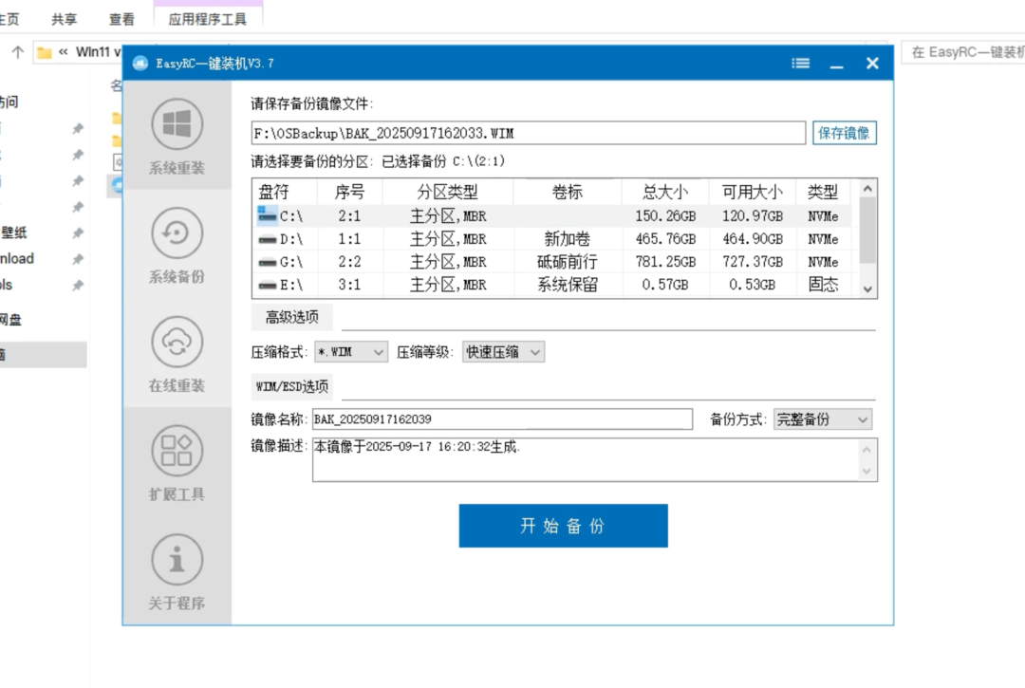This screenshot has width=1025, height=688.
Task: Open the 查看 (View) Explorer ribbon tab
Action: 121,19
